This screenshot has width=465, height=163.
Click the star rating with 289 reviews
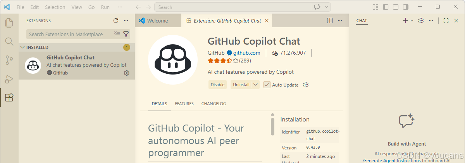pos(229,61)
